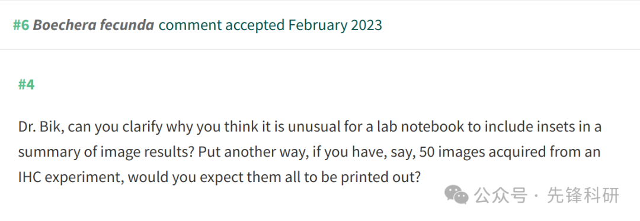Click the 'comment accepted February 2023' timestamp
The image size is (640, 221).
pyautogui.click(x=270, y=25)
